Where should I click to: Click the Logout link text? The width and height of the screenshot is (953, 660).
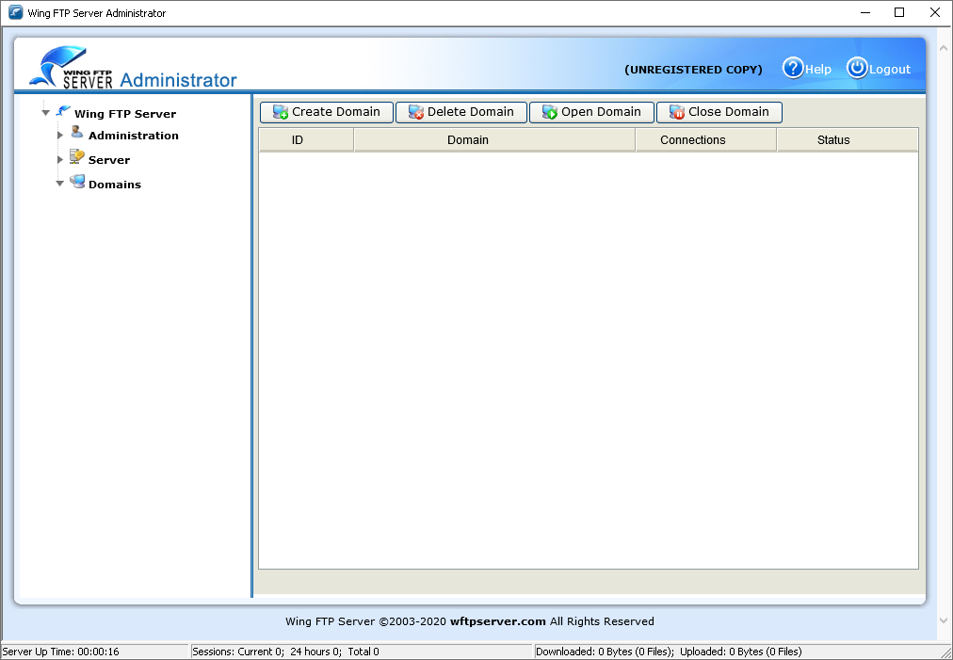point(890,70)
